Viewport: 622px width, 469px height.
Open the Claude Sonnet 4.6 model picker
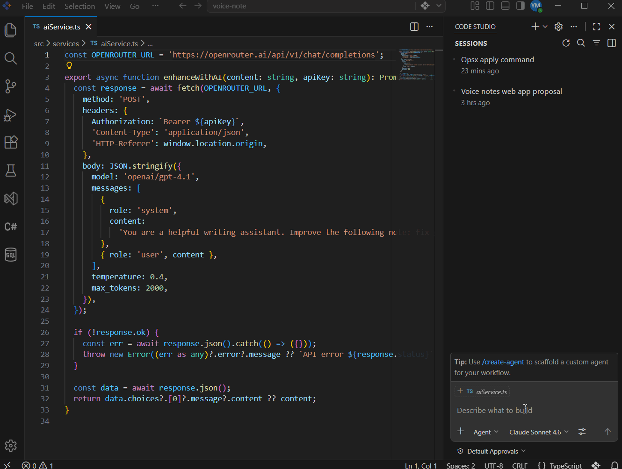[539, 432]
